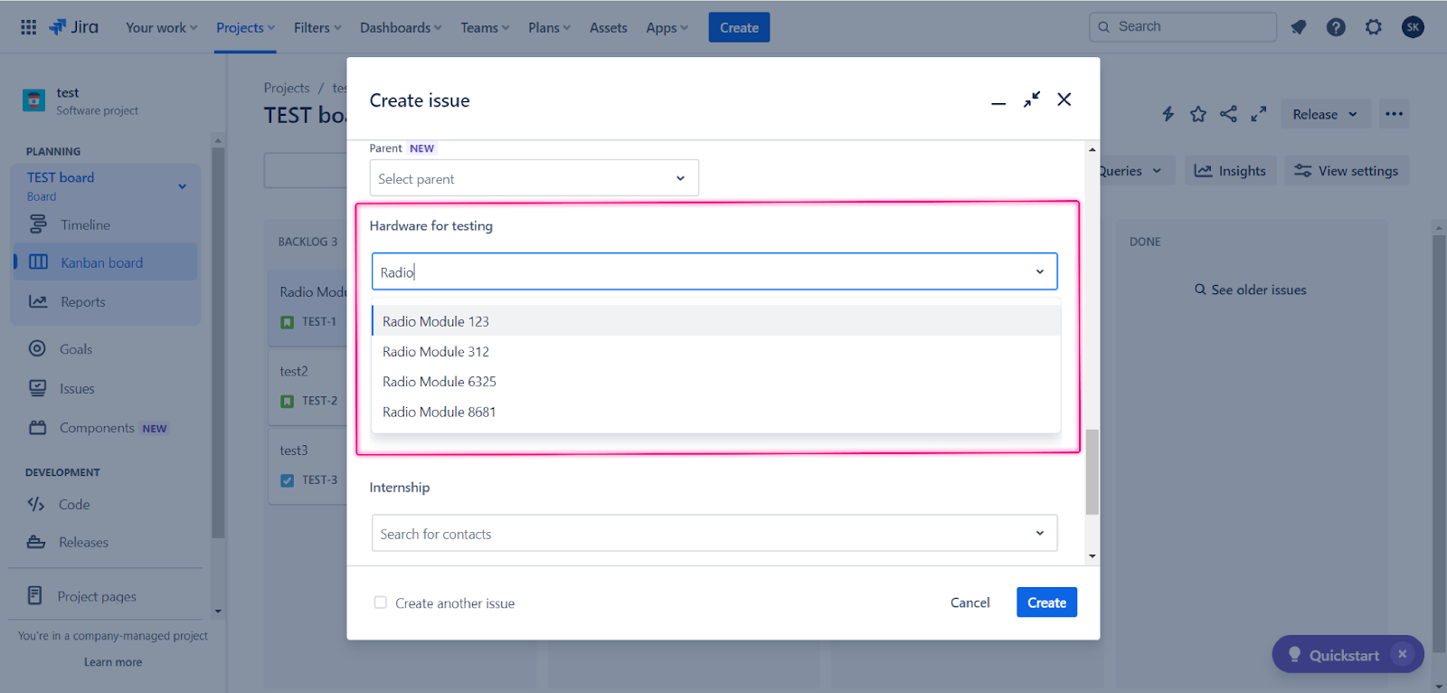1447x693 pixels.
Task: Open Reports in the sidebar
Action: point(105,302)
